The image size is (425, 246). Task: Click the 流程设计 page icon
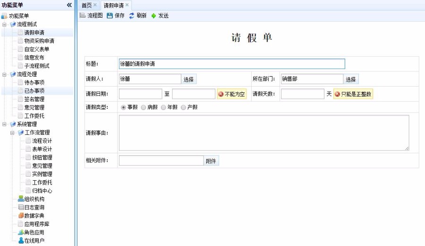click(x=28, y=141)
